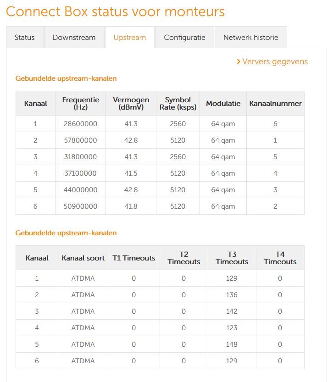The width and height of the screenshot is (333, 382).
Task: Select the Upstream tab
Action: 130,37
